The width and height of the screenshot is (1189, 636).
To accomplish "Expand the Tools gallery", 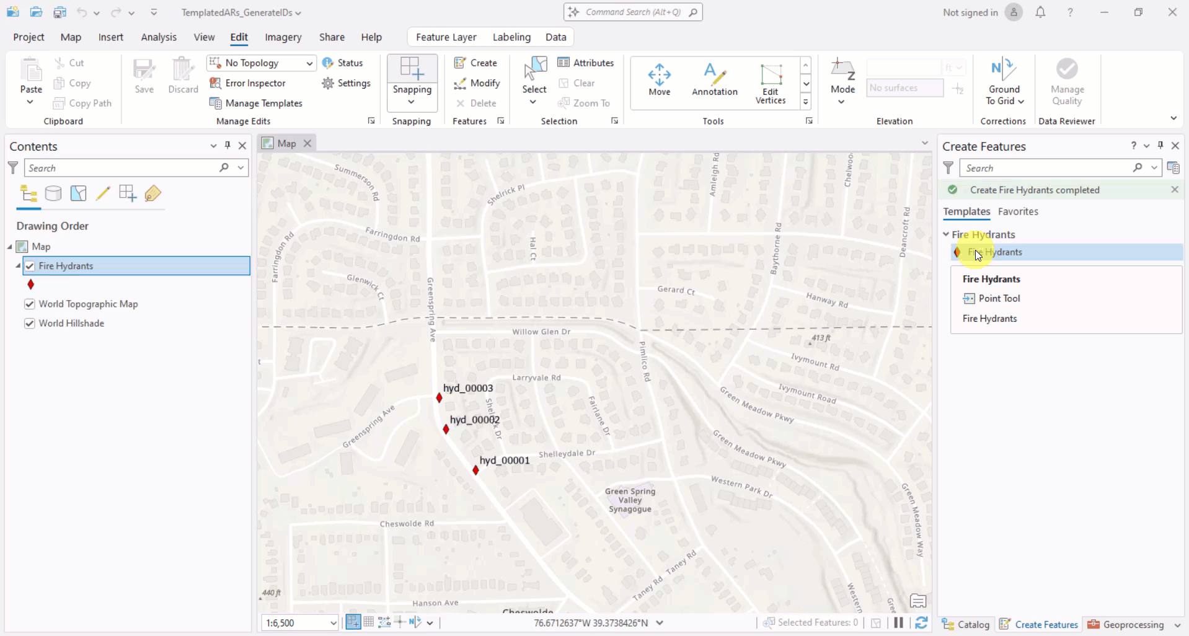I will tap(806, 102).
